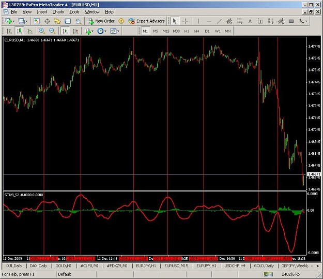Select the H4 timeframe

[197, 31]
